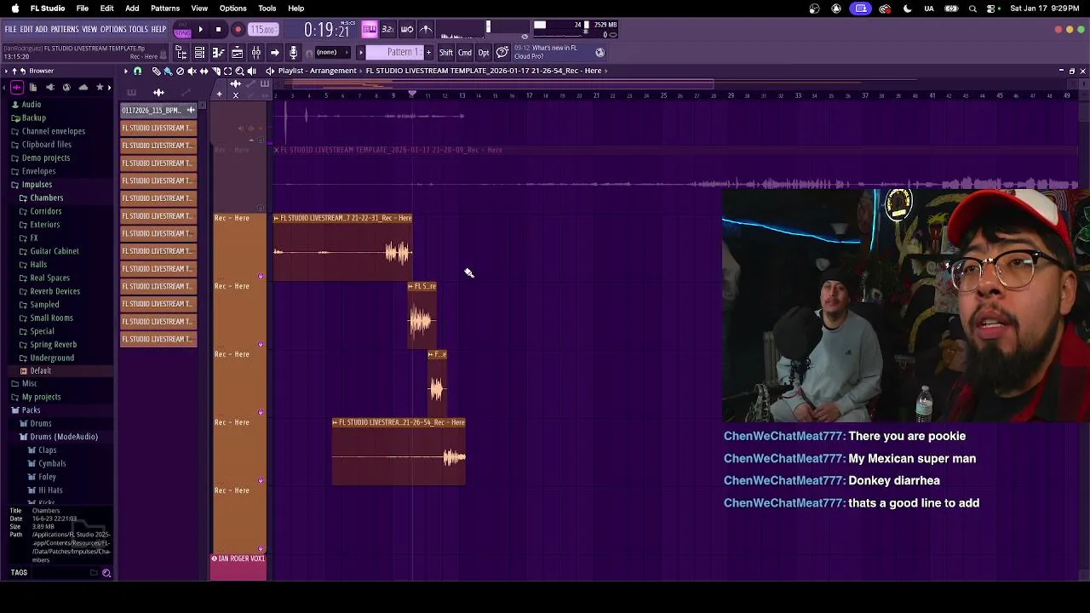The image size is (1090, 613).
Task: Click the Record button
Action: 238,29
